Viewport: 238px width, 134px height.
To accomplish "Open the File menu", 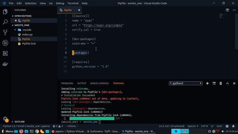I will [x=11, y=3].
